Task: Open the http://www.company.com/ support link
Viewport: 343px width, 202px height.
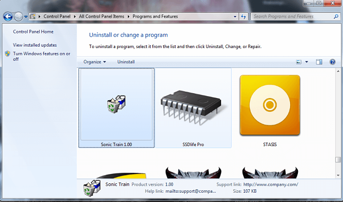Action: [271, 184]
